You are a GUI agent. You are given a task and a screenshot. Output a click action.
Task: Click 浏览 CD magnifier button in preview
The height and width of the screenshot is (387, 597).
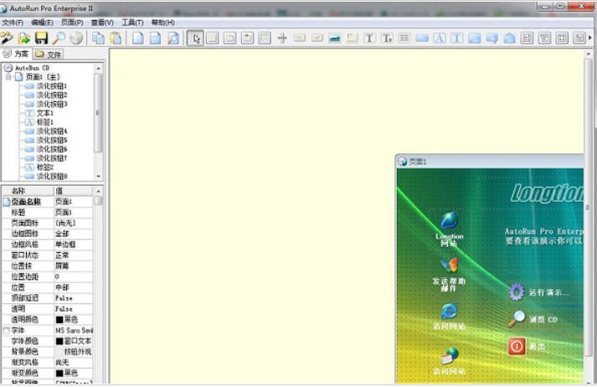pyautogui.click(x=533, y=319)
